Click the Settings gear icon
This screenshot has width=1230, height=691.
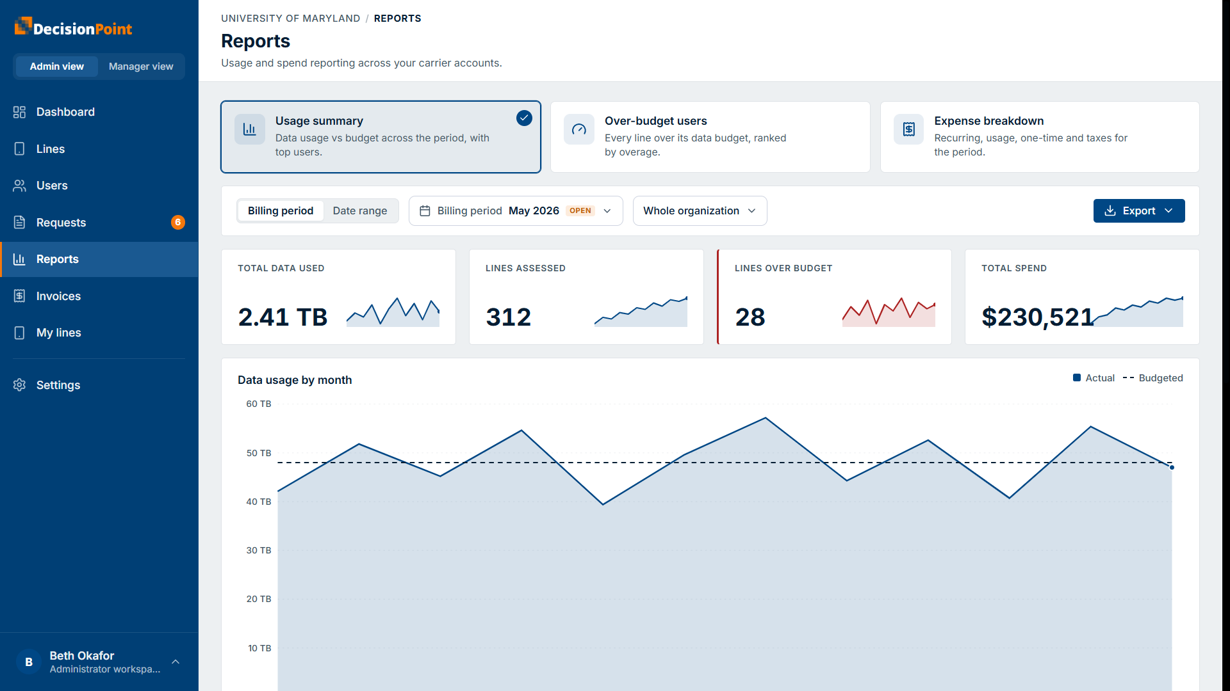click(19, 385)
